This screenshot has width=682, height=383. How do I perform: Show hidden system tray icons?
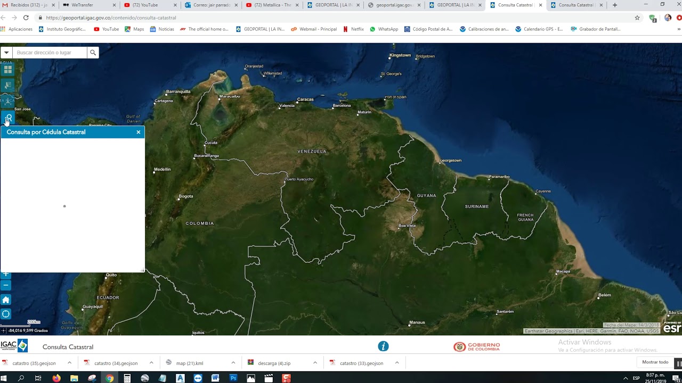point(626,378)
